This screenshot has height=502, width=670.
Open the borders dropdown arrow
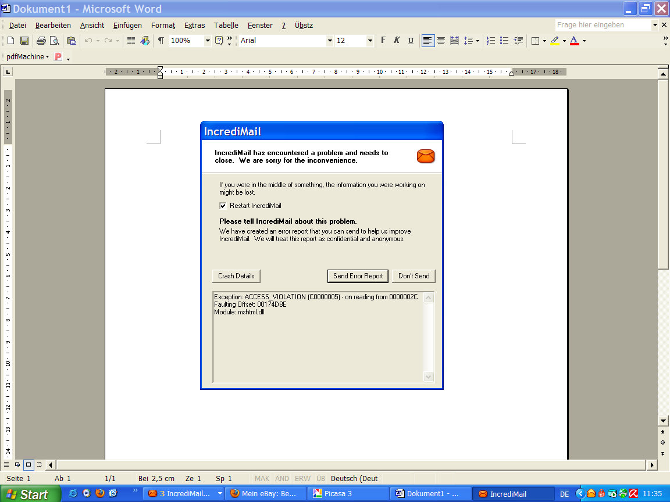point(545,41)
